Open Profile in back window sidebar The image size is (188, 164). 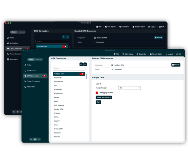10,38
